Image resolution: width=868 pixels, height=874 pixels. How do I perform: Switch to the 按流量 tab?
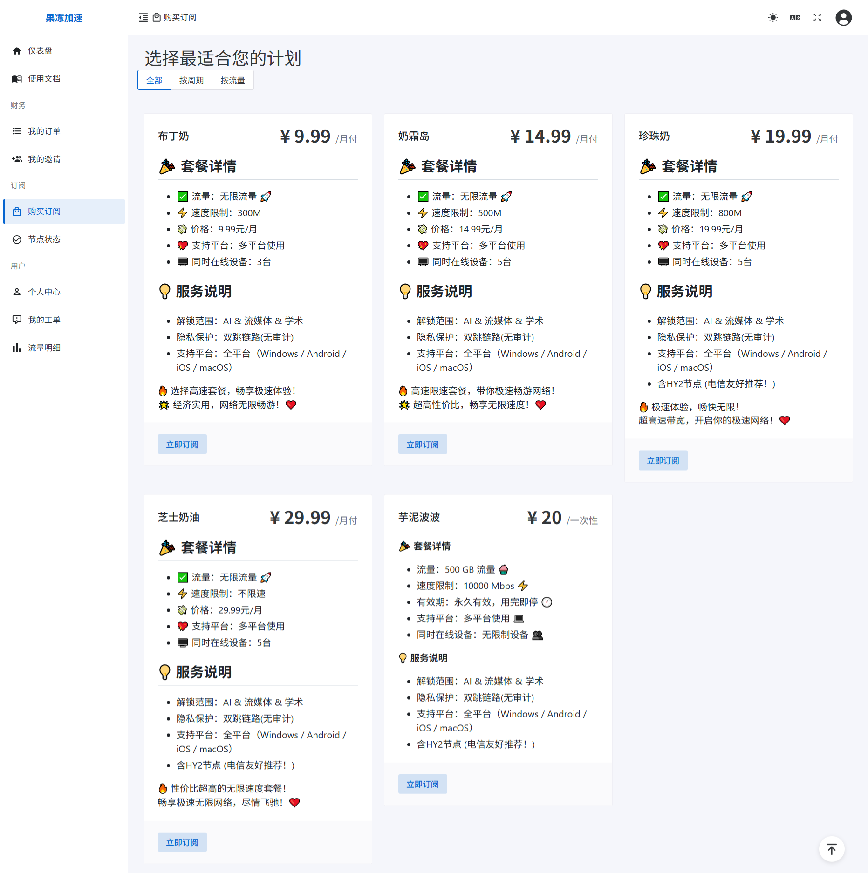(232, 80)
